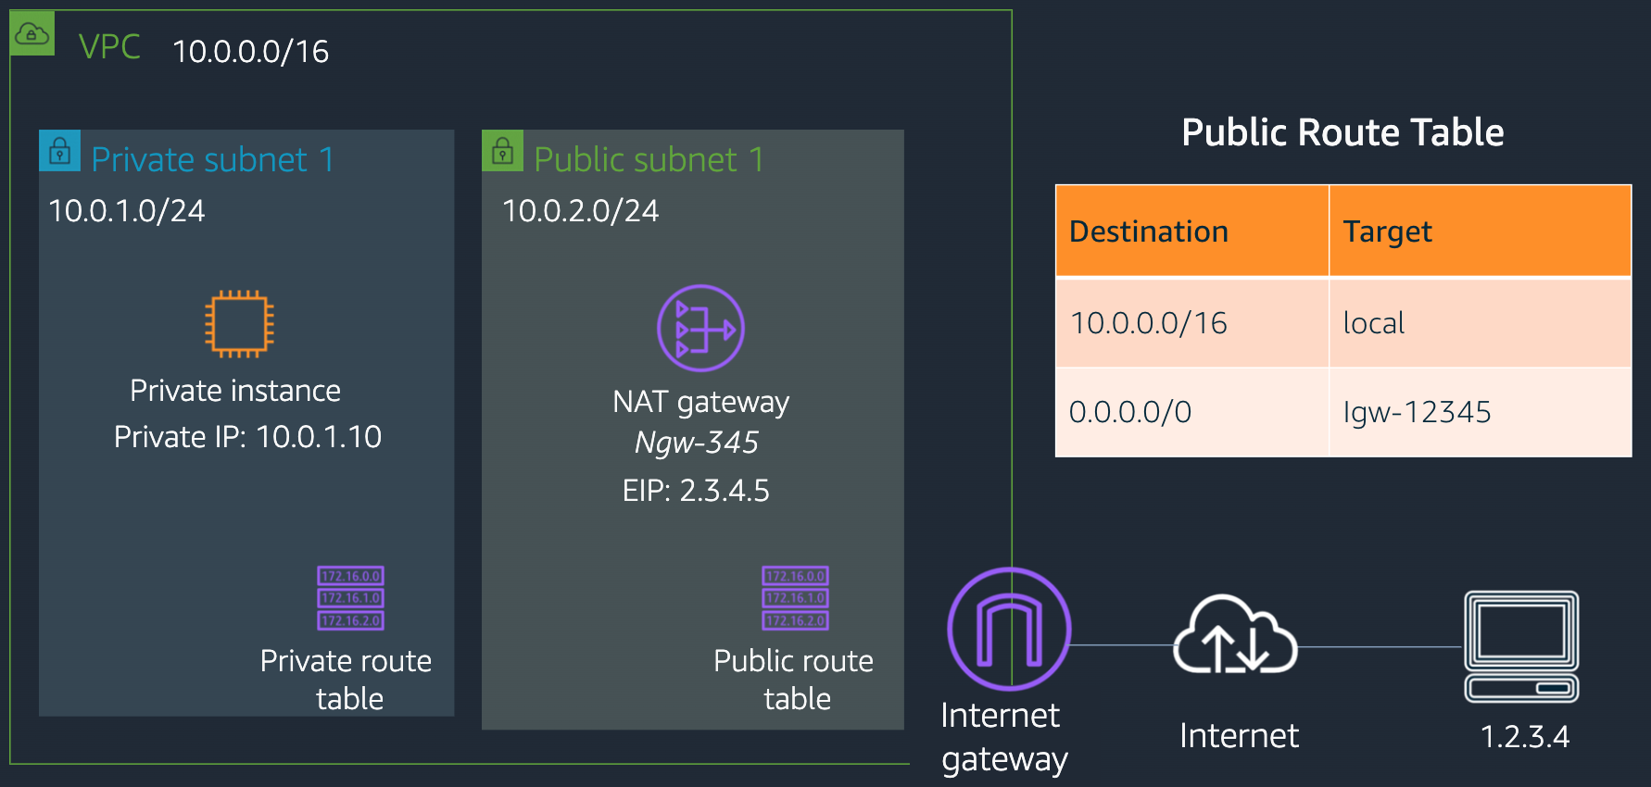Select the local target cell
This screenshot has height=787, width=1651.
[x=1374, y=323]
